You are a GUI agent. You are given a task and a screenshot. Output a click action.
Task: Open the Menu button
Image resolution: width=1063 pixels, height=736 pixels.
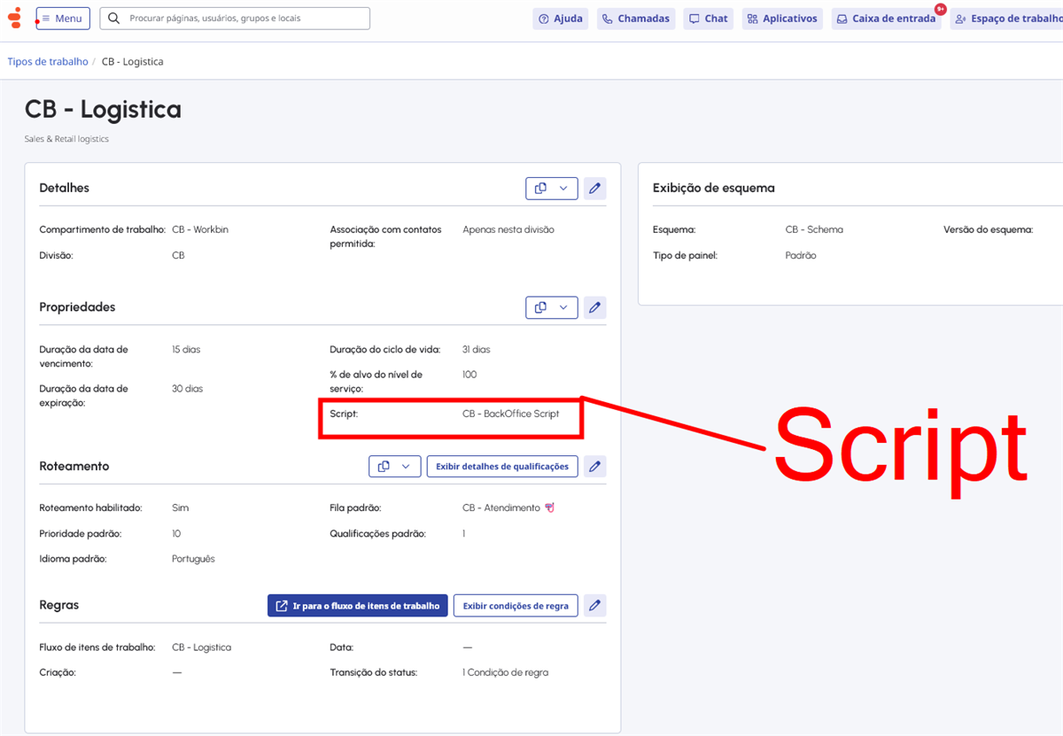62,19
